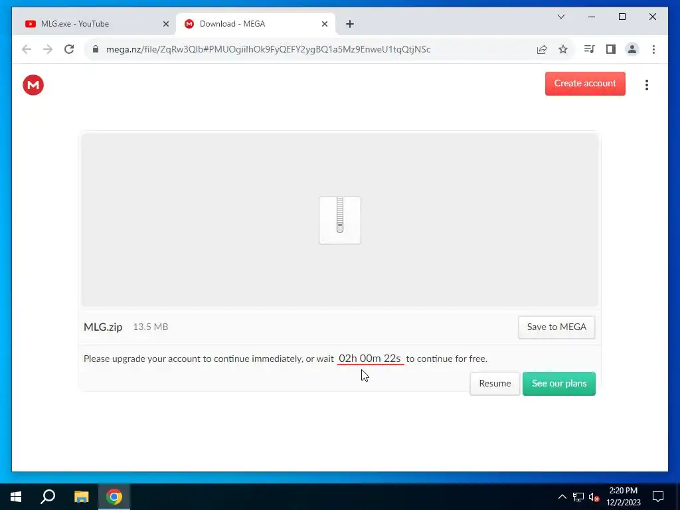Open a new browser tab
Screen dimensions: 680x510
[350, 24]
